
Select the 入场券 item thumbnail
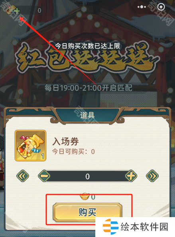pyautogui.click(x=30, y=146)
